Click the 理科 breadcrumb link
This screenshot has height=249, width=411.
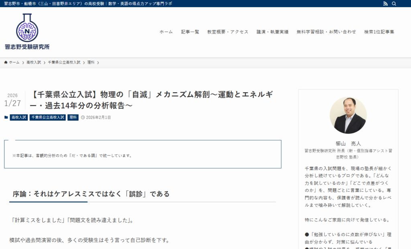coord(91,63)
